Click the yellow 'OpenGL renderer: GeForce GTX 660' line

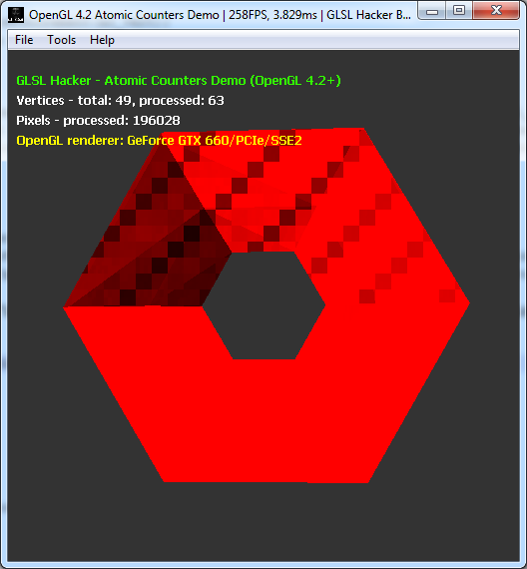tap(159, 140)
